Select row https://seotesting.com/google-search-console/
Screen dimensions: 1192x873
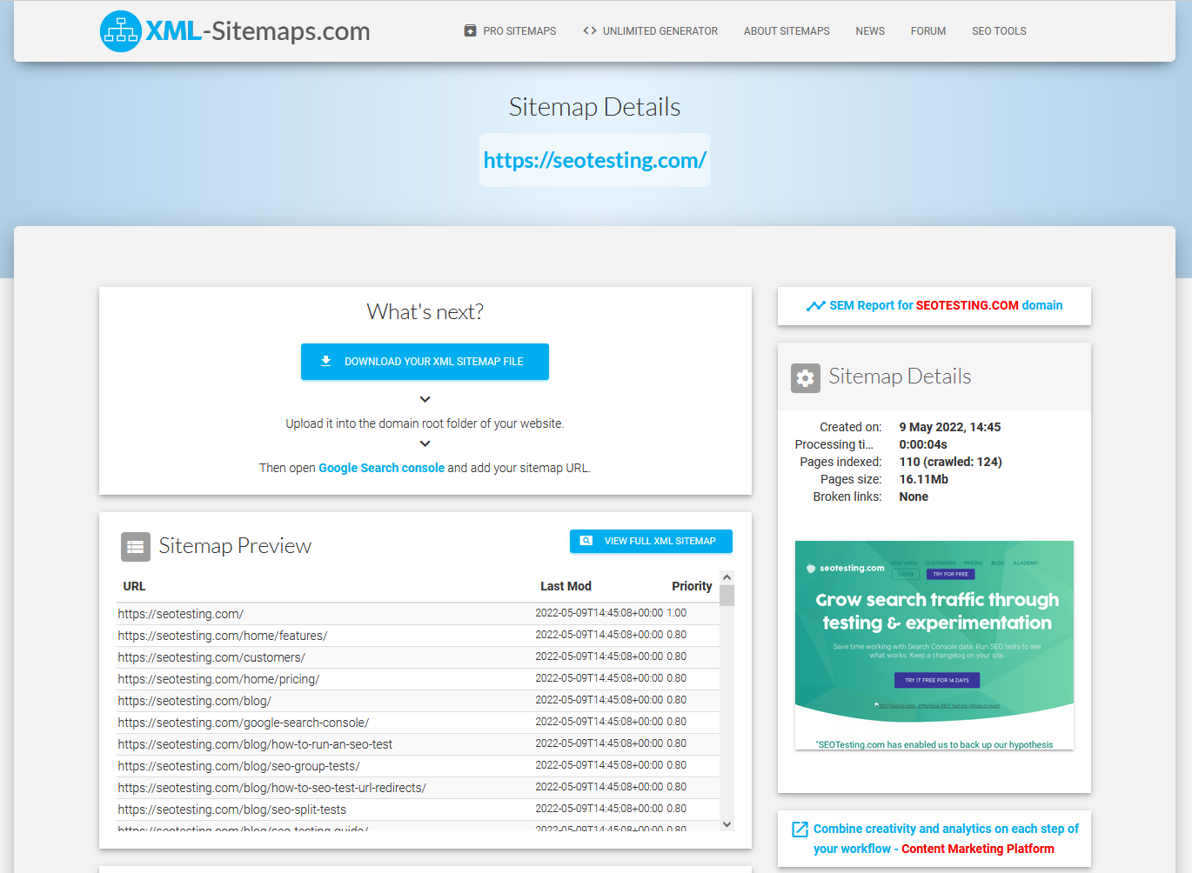pos(418,723)
